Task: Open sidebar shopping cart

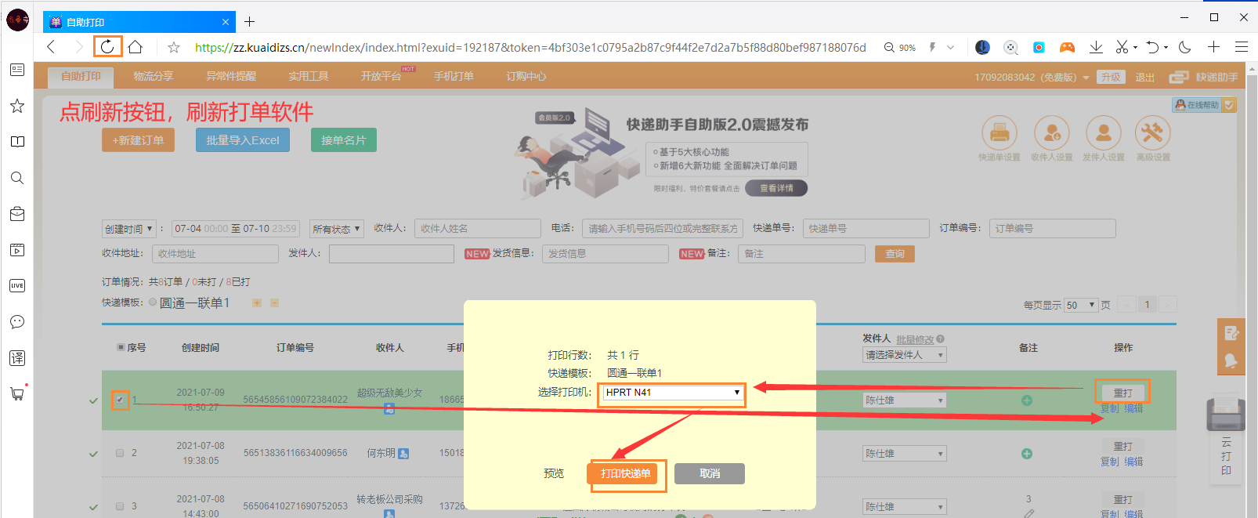Action: (x=17, y=394)
